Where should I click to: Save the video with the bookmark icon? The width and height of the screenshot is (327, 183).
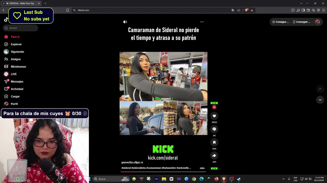click(214, 142)
